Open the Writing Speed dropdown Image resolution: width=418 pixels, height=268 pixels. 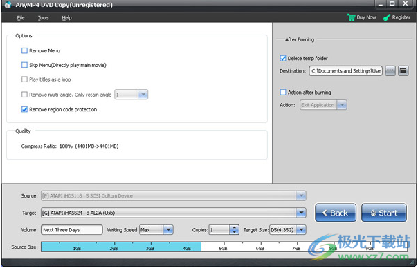(x=168, y=230)
